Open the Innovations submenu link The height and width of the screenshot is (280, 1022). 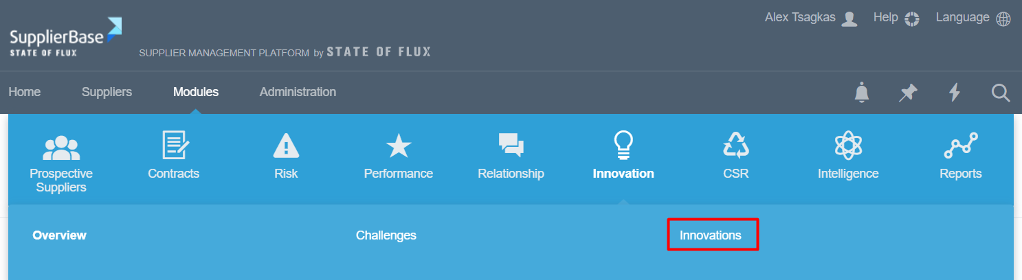711,235
